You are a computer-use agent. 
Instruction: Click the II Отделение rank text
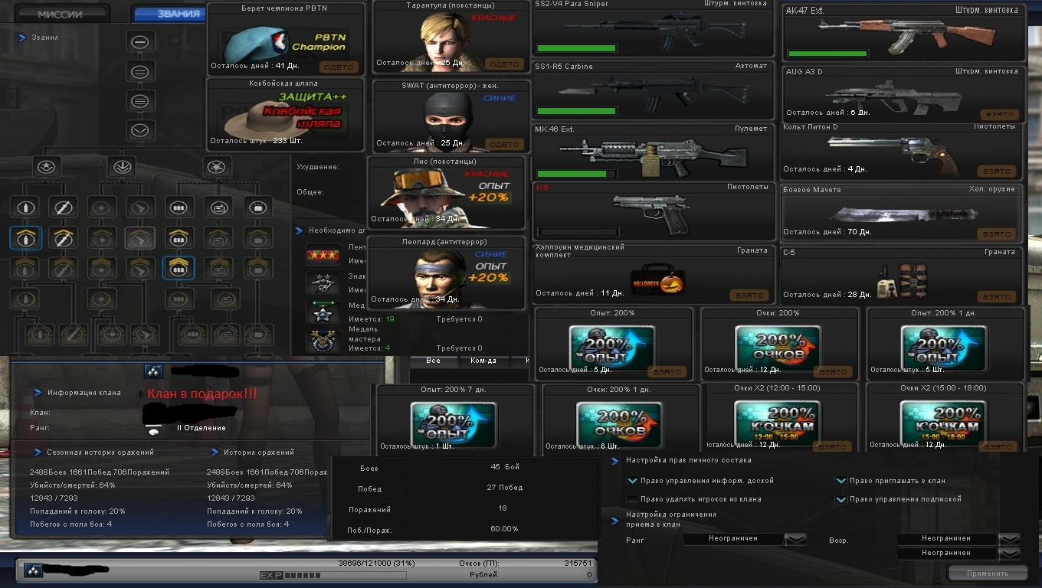click(x=202, y=428)
